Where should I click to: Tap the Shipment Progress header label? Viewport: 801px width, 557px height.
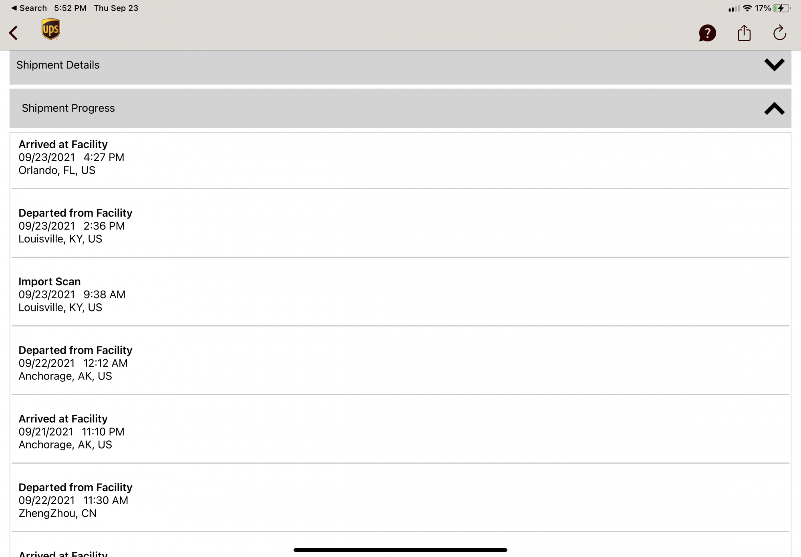pyautogui.click(x=68, y=108)
